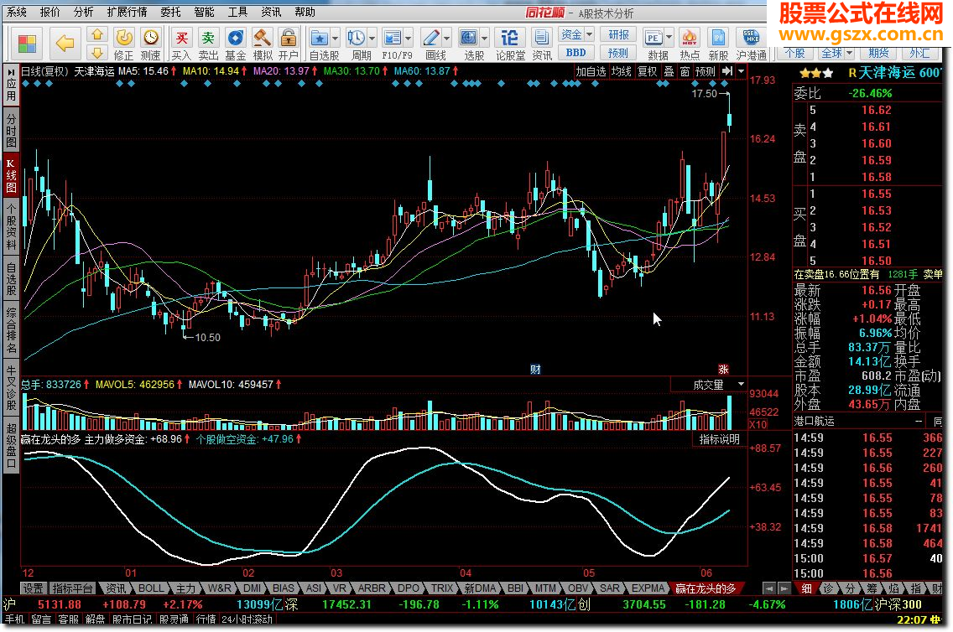Click the toolbar 预测 forecast button below 研报
953x632 pixels.
(618, 53)
